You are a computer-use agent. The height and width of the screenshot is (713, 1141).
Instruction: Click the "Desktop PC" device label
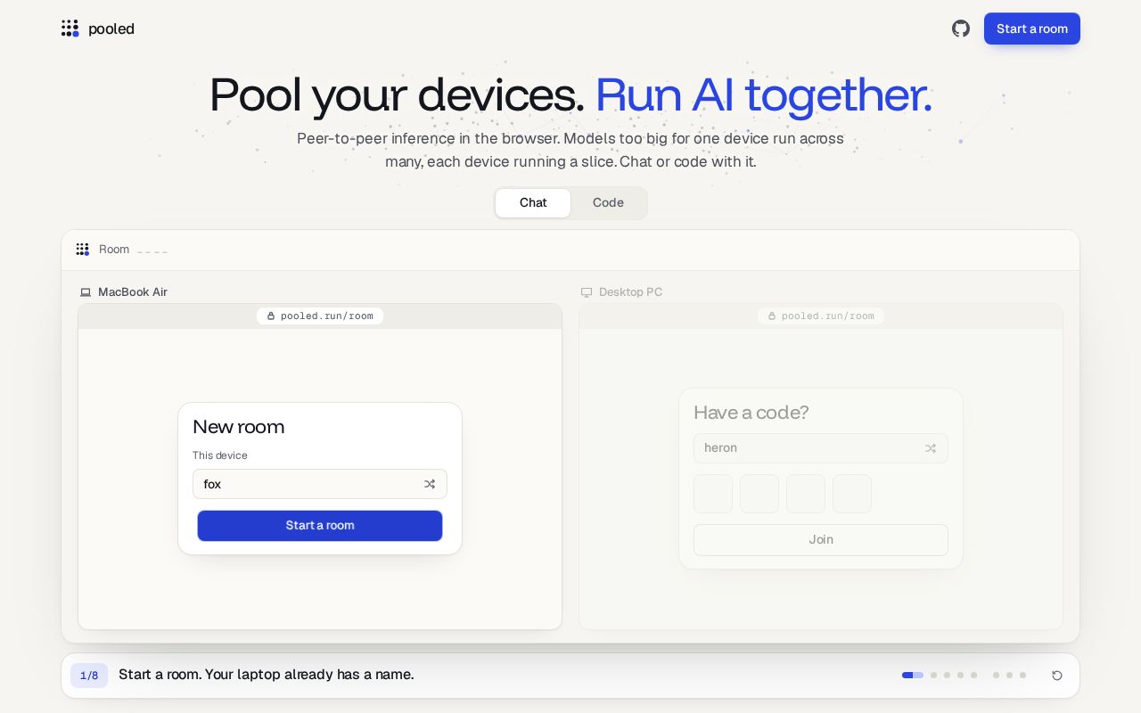pyautogui.click(x=631, y=292)
